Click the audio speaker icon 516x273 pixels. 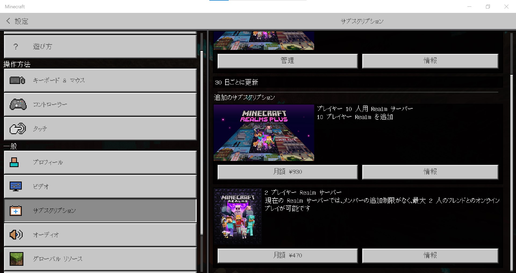[16, 235]
